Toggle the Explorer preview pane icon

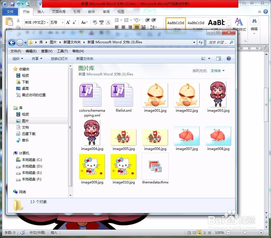point(219,59)
